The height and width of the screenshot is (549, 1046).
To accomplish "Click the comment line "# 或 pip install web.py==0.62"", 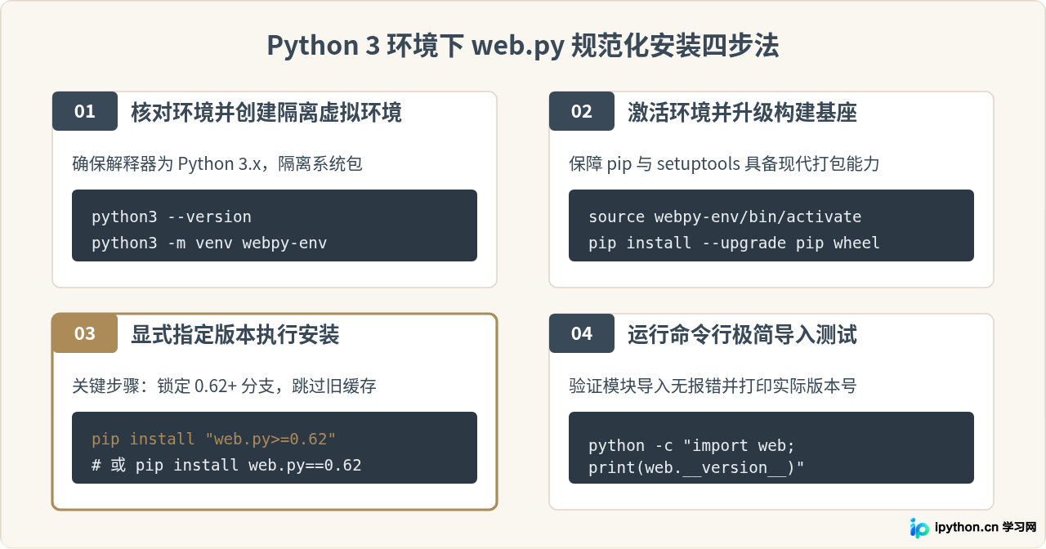I will pos(226,465).
